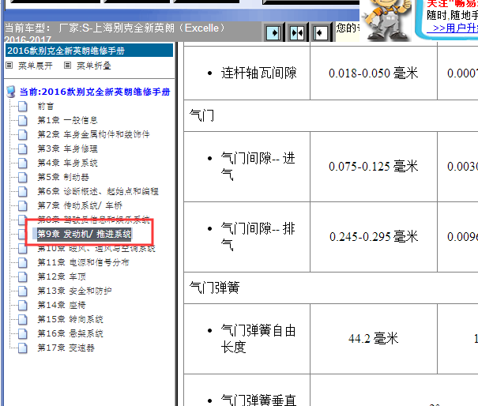Viewport: 478px width, 406px height.
Task: Click the 44.2 毫米 value
Action: click(x=374, y=339)
